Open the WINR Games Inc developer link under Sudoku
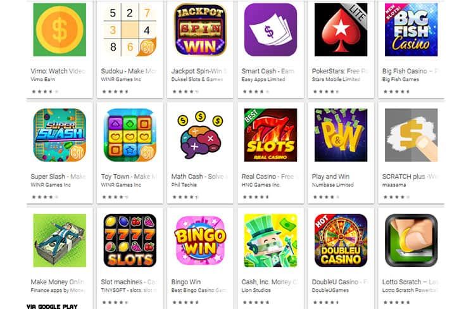Screen dimensions: 471x309 (x=121, y=79)
